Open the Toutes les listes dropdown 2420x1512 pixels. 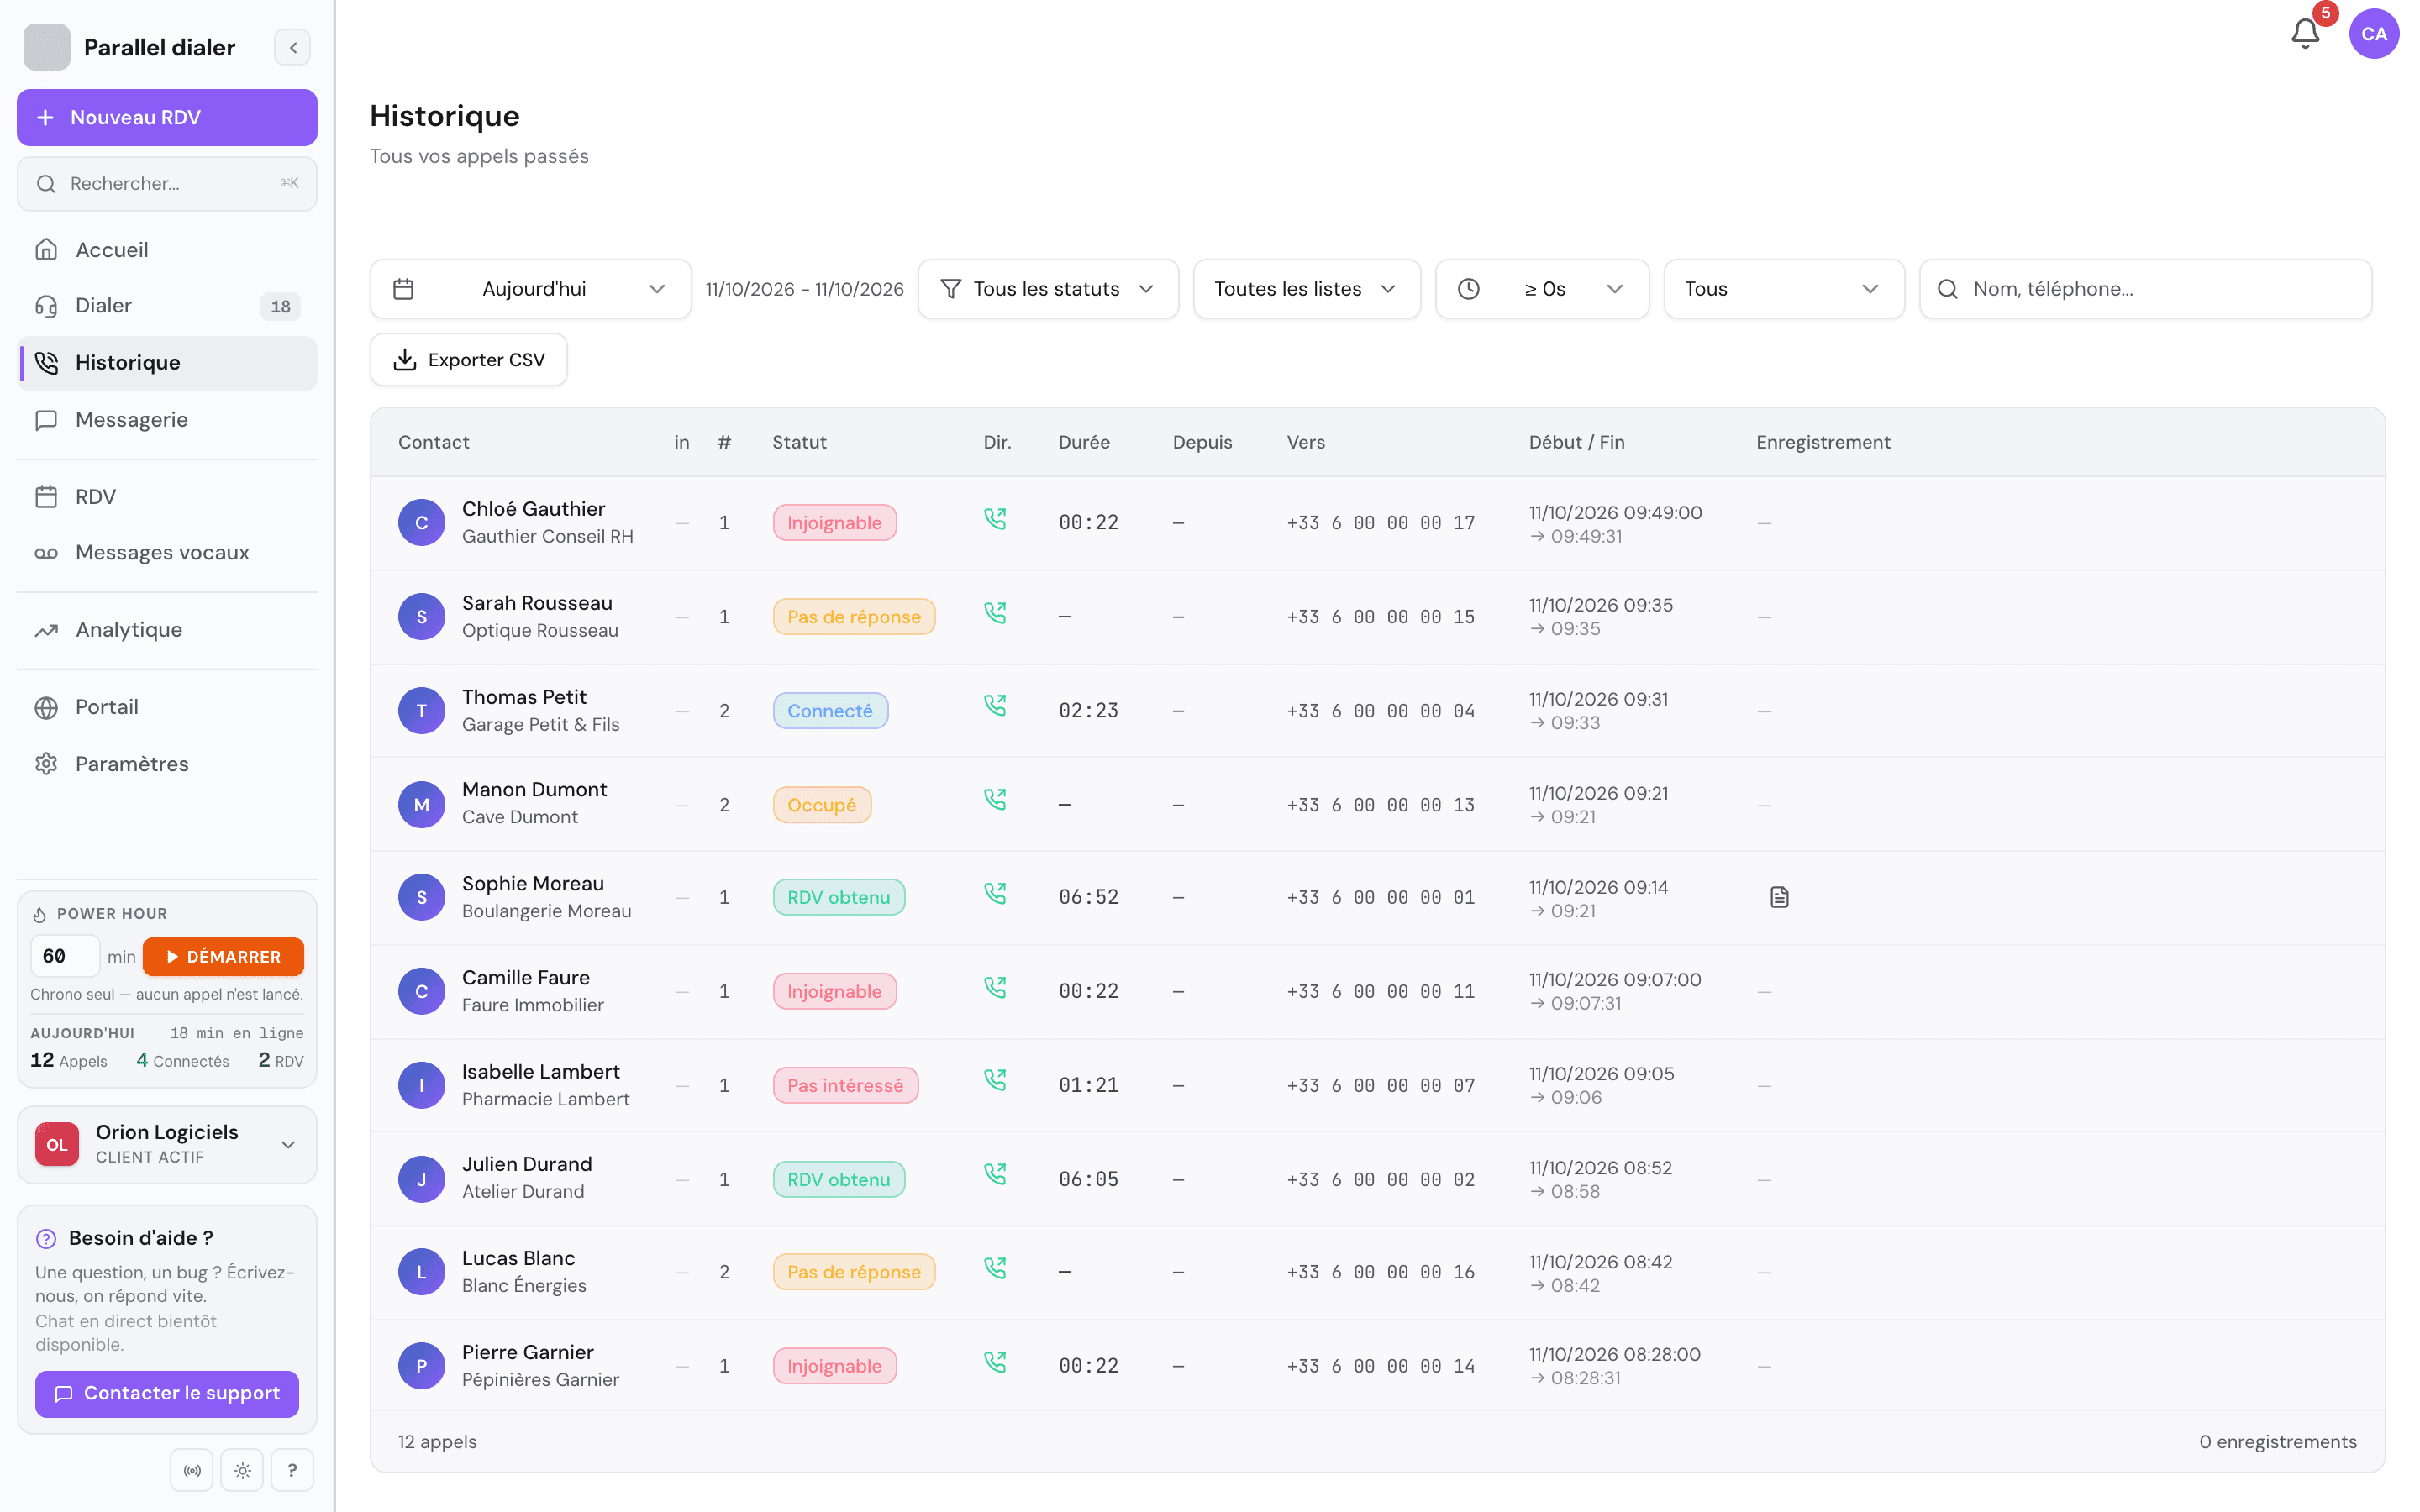pyautogui.click(x=1307, y=289)
